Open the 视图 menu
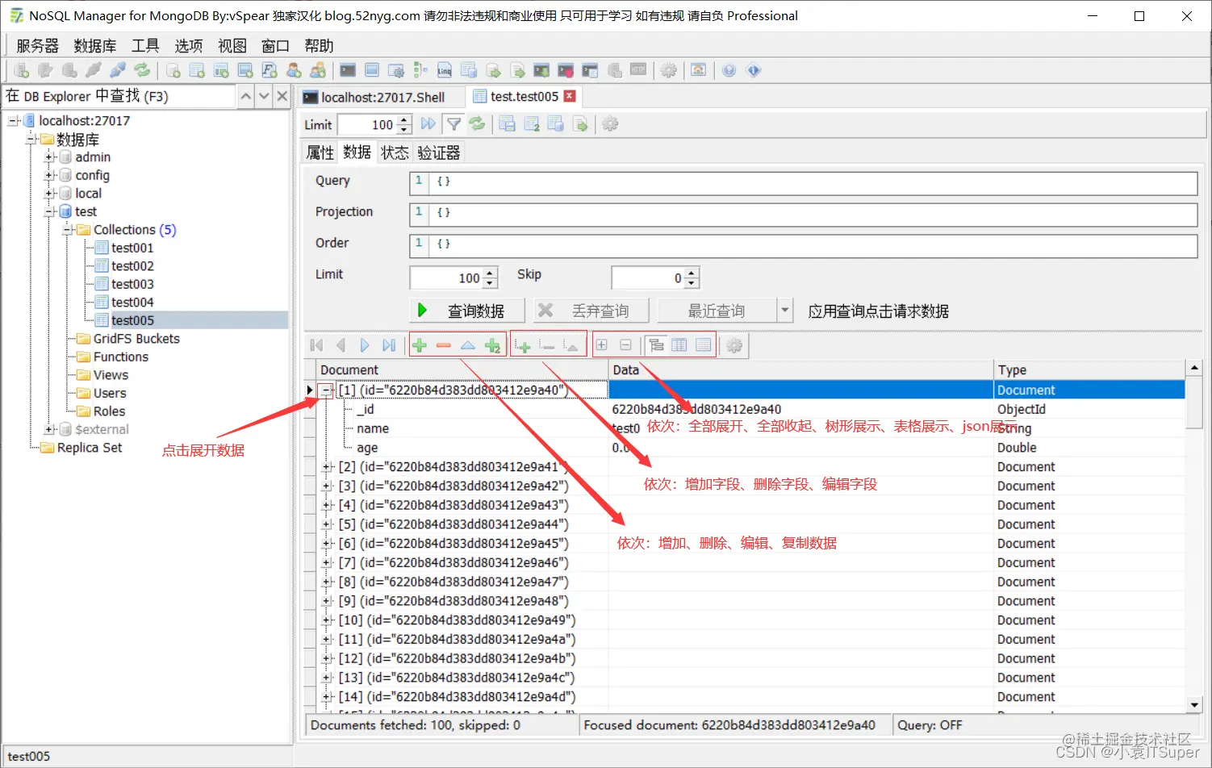The height and width of the screenshot is (768, 1212). [232, 46]
